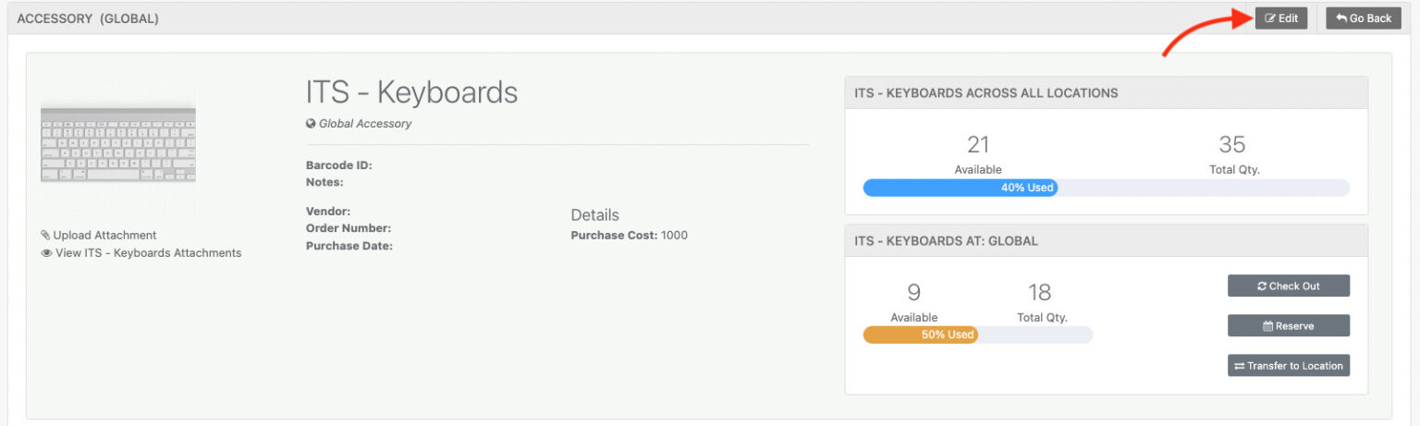Select Transfer to Location button

[1288, 366]
